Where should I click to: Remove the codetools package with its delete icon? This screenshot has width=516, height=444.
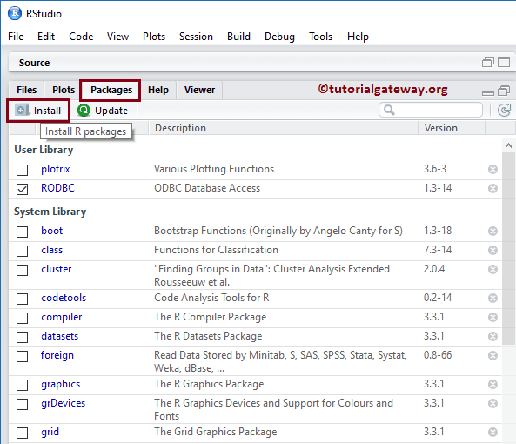pyautogui.click(x=493, y=299)
